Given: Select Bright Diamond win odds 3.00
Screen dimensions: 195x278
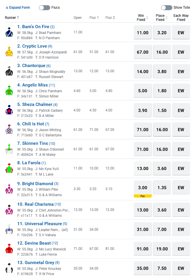Looking at the screenshot, I should 143,188.
